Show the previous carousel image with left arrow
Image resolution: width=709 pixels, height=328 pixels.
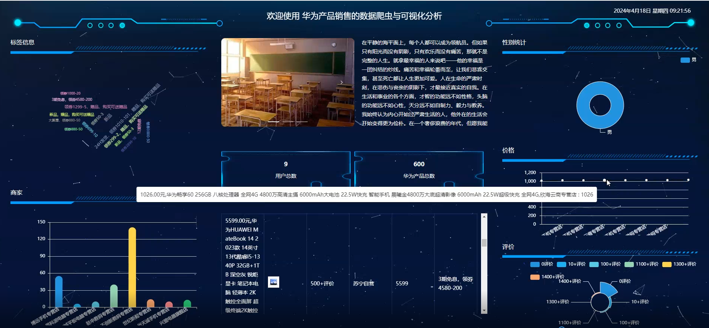[x=234, y=82]
